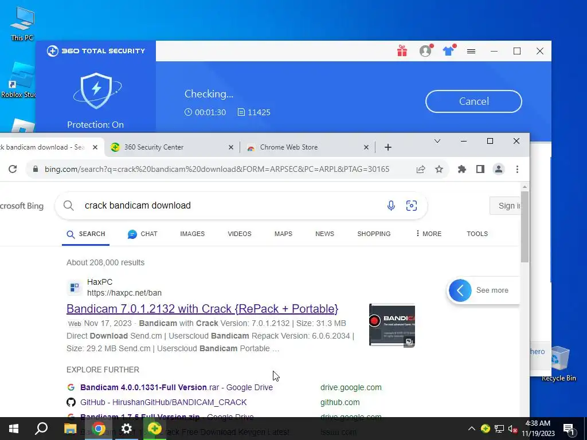Click the 360 Total Security logo
The image size is (587, 440).
pos(96,51)
